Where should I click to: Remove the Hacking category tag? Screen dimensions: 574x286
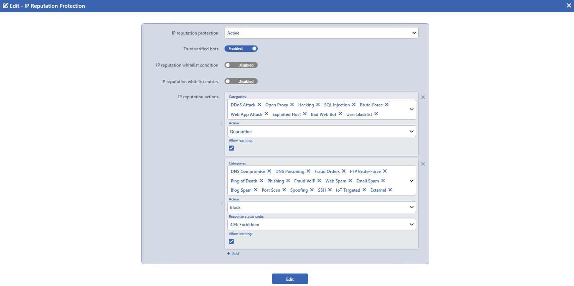click(x=318, y=105)
